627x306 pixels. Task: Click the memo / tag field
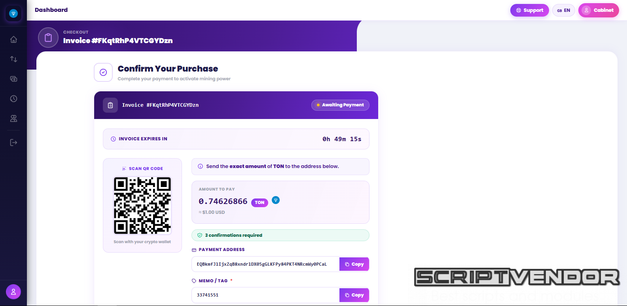tap(265, 295)
